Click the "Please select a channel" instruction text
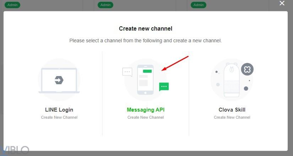Viewport: 293px width, 156px height. [x=146, y=41]
